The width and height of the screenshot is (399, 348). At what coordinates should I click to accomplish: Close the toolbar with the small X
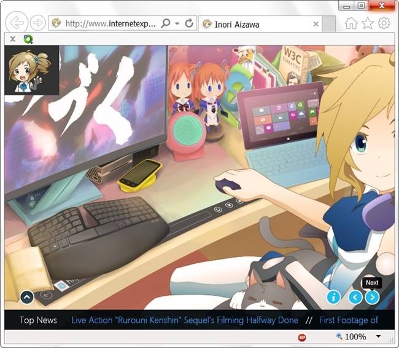[x=12, y=39]
